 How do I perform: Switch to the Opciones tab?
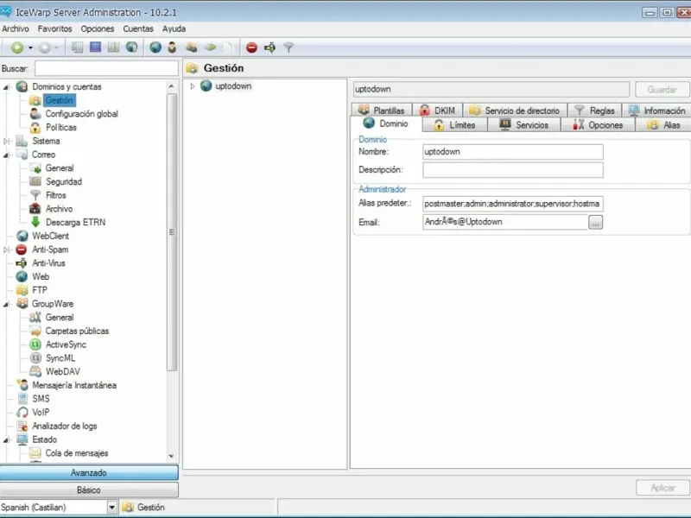[598, 125]
